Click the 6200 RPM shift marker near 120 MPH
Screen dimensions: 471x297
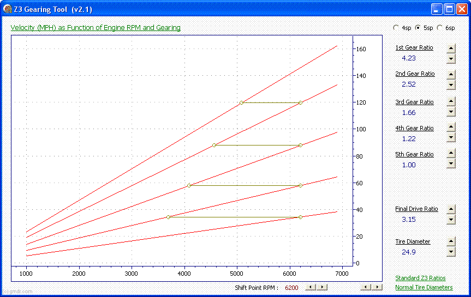point(300,102)
